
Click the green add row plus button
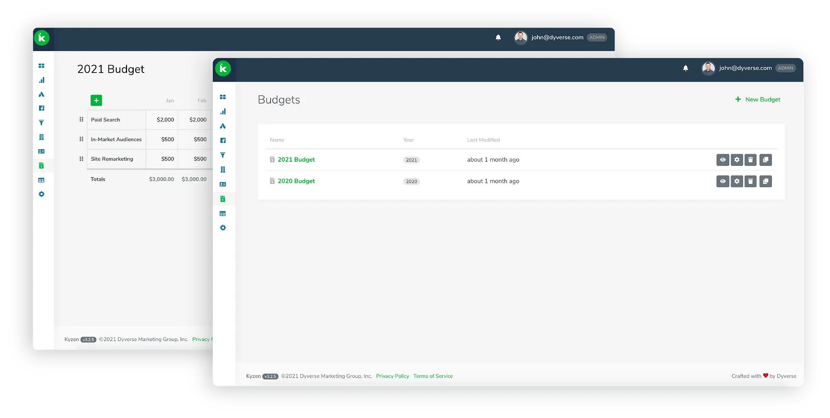[x=96, y=100]
